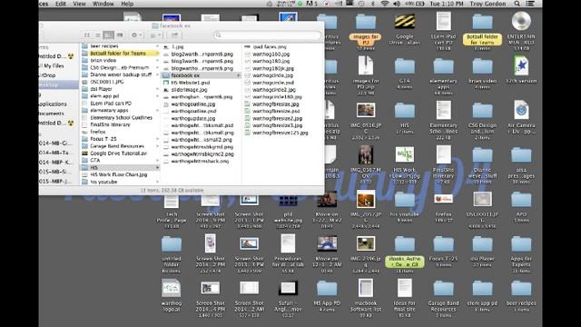The width and height of the screenshot is (581, 327).
Task: Click the Tue 1:10 PM clock
Action: [x=447, y=4]
